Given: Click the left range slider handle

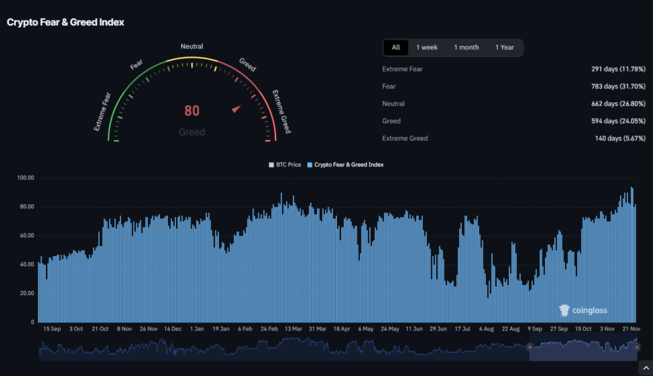Looking at the screenshot, I should coord(530,347).
